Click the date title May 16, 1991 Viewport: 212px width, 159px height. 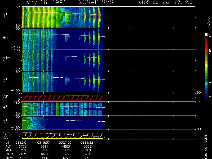coord(46,3)
